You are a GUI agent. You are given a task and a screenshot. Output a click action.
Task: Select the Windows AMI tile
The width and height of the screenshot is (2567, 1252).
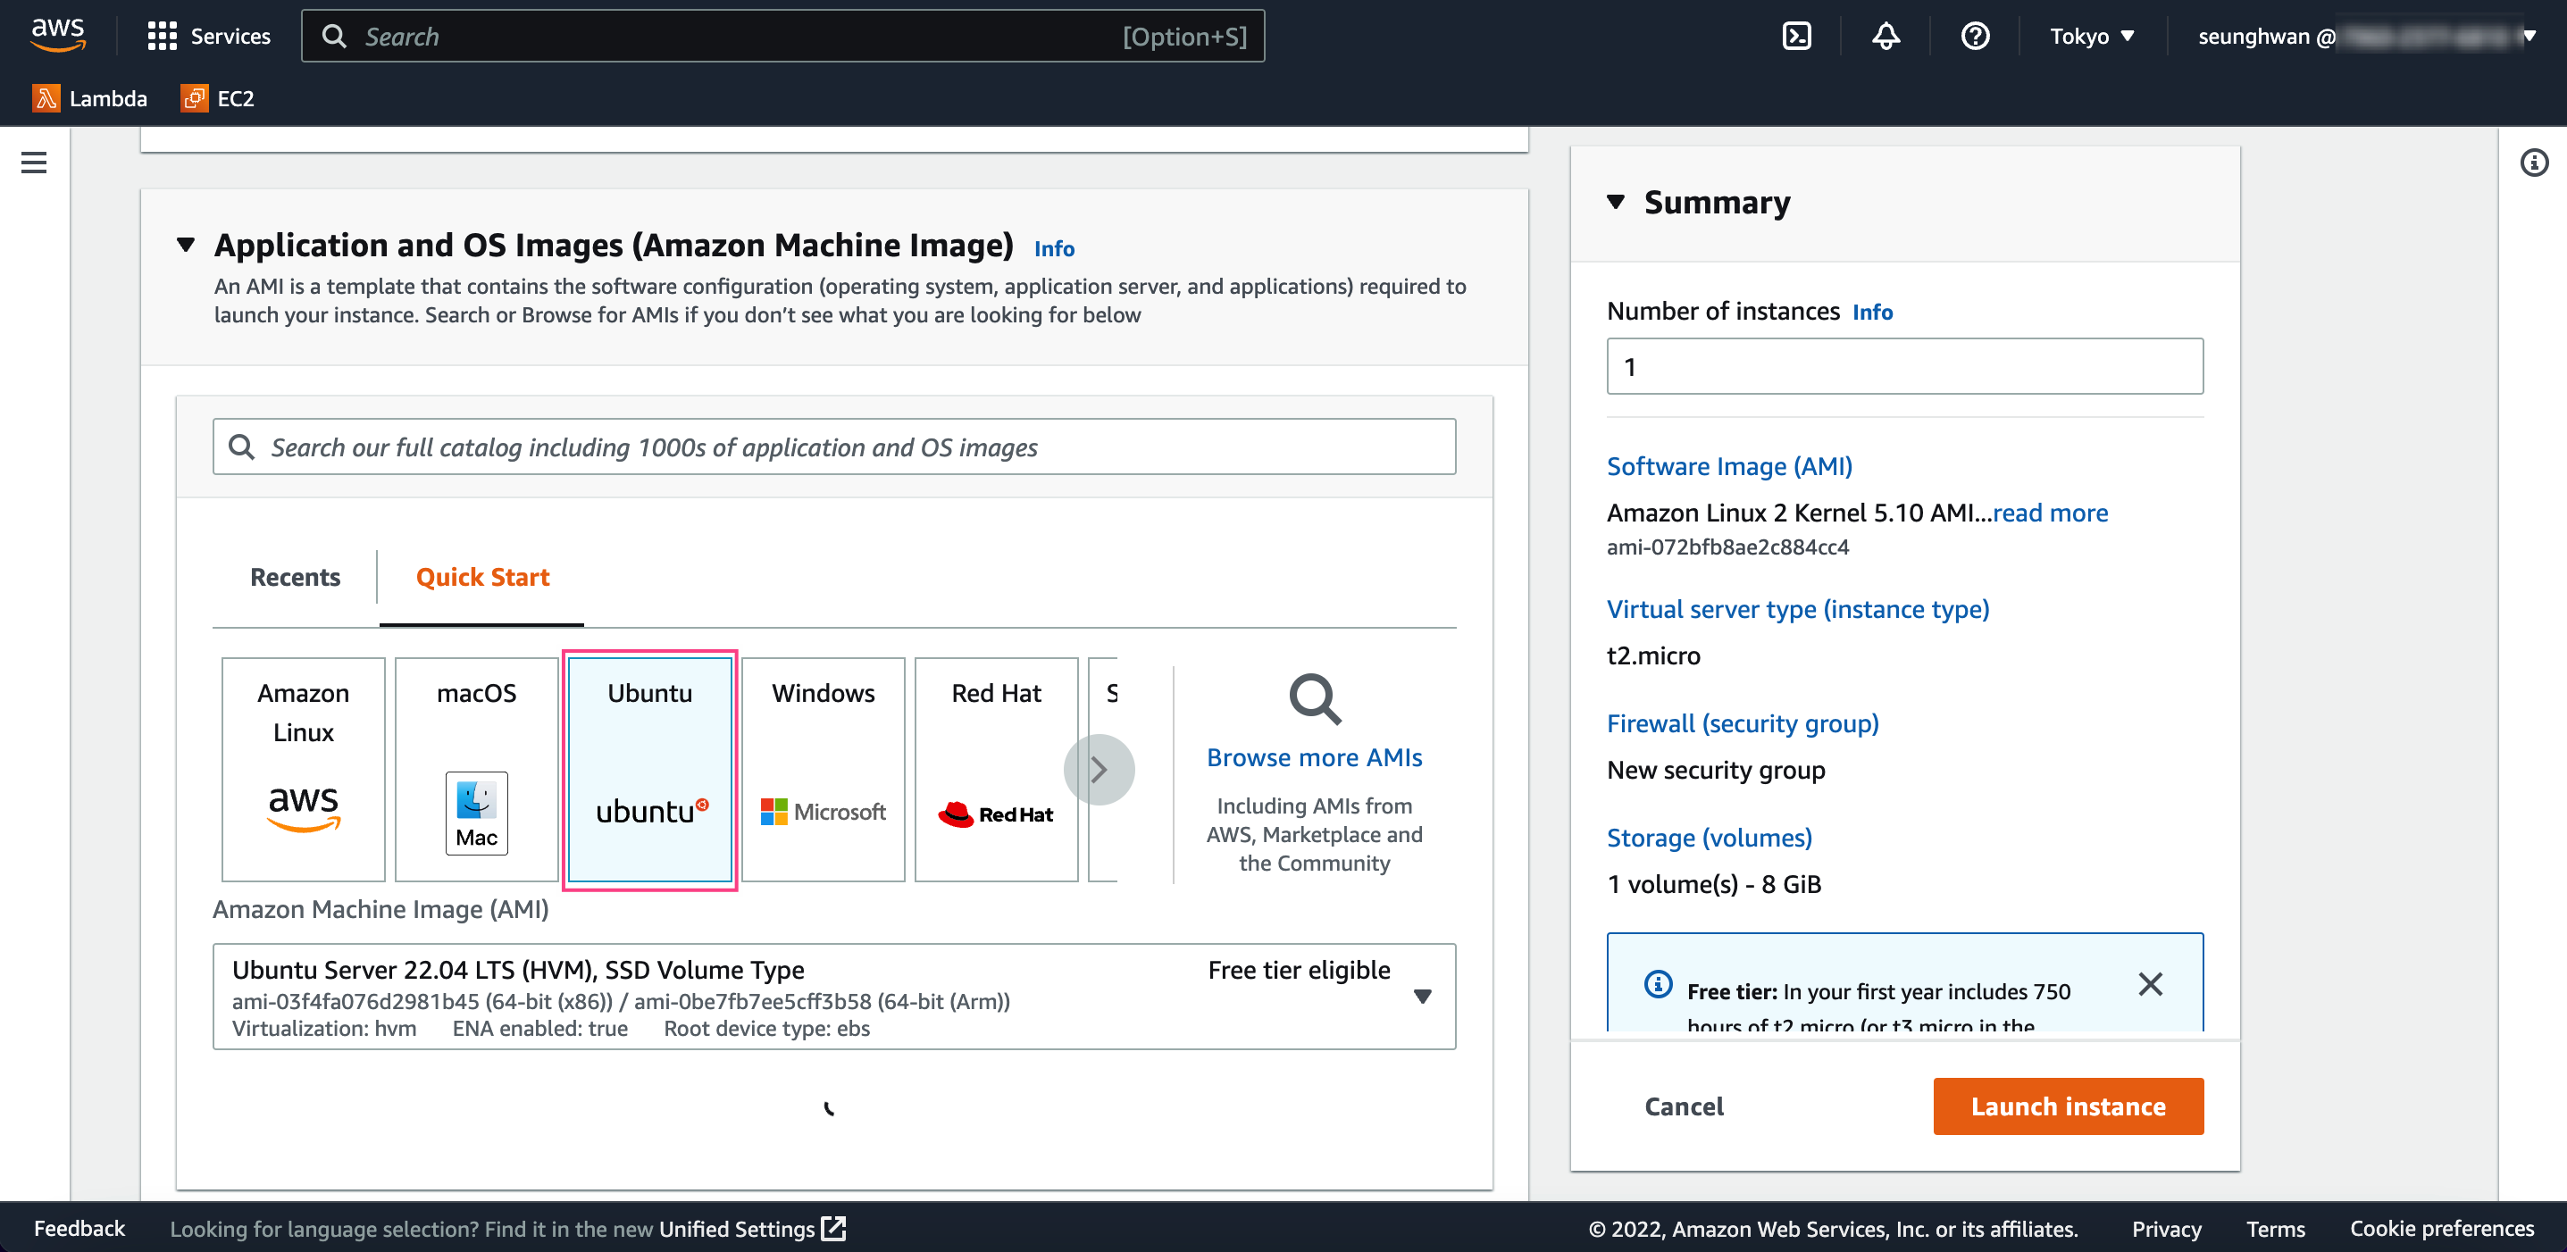pyautogui.click(x=824, y=769)
